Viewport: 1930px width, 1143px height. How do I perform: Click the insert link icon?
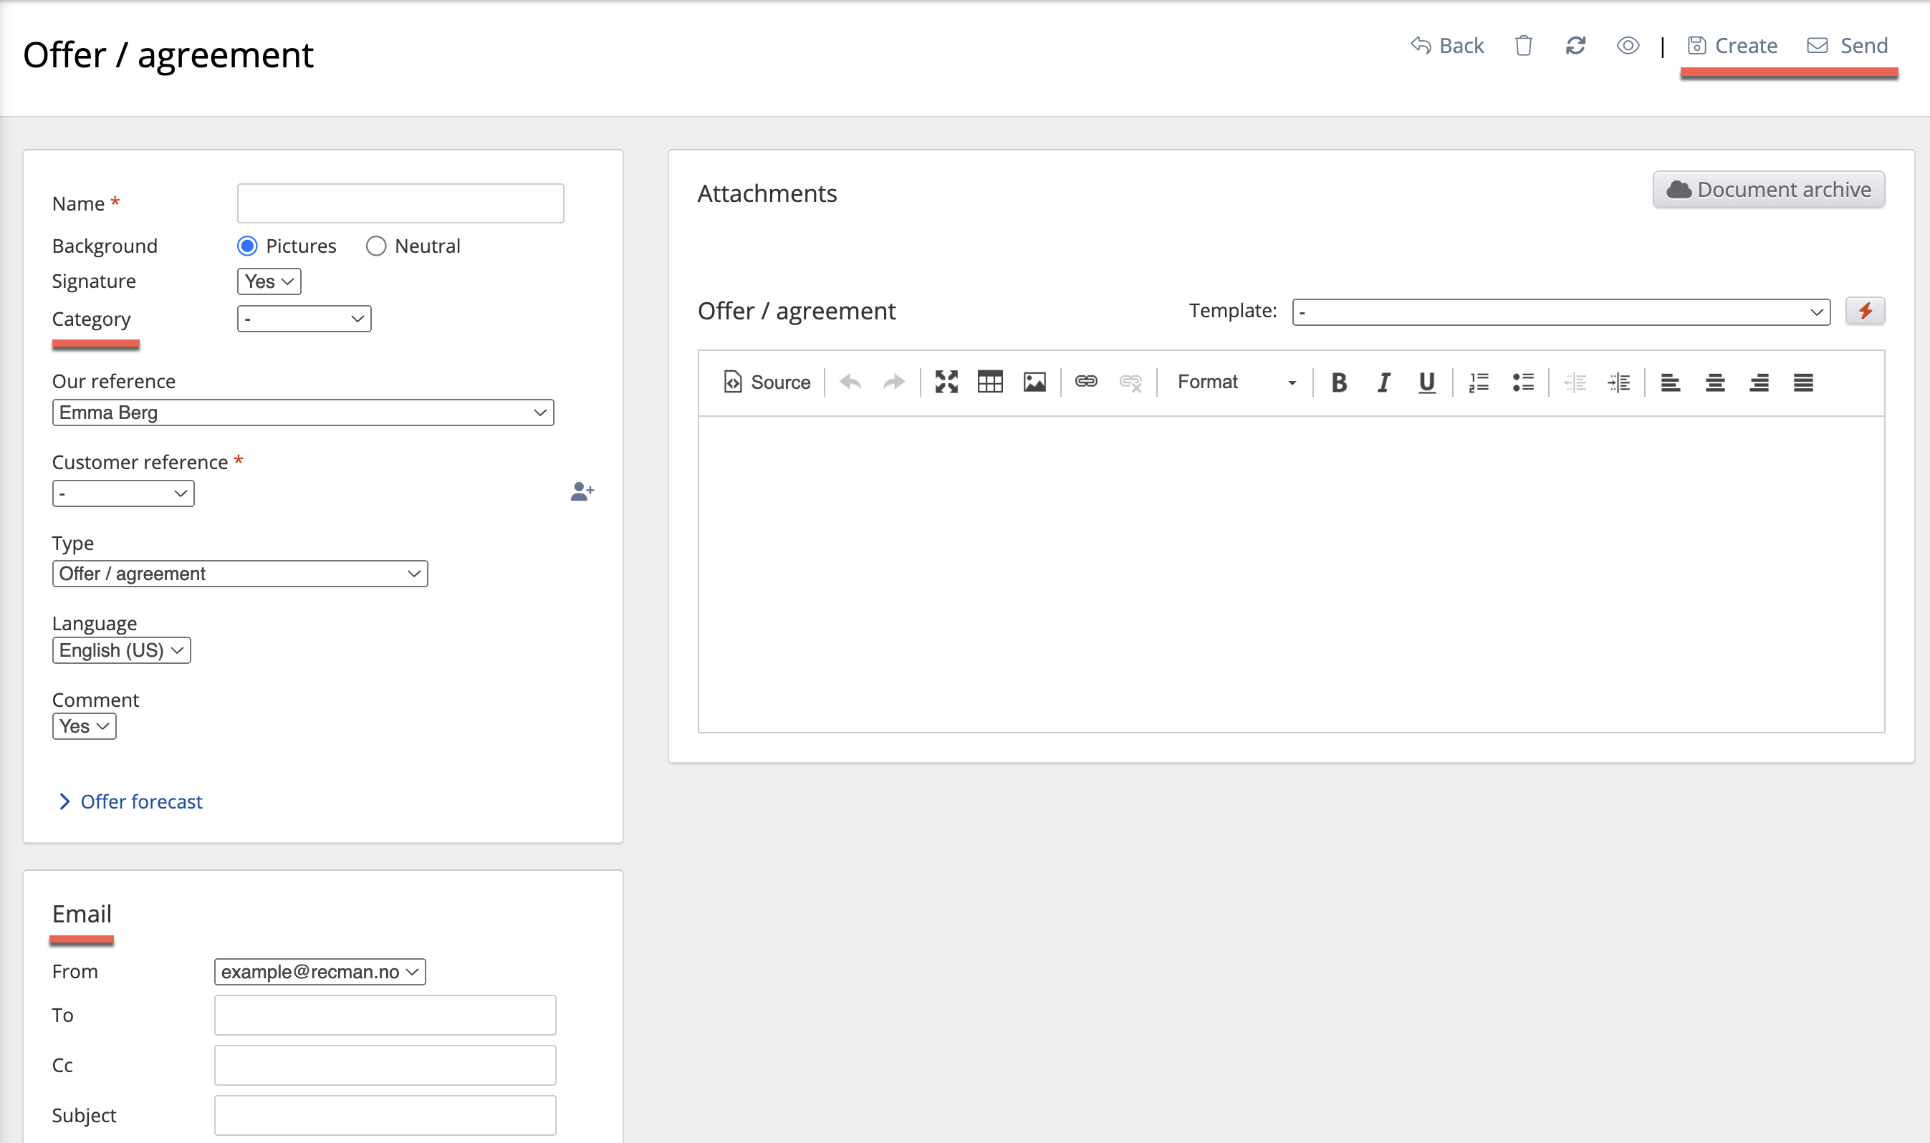1086,382
